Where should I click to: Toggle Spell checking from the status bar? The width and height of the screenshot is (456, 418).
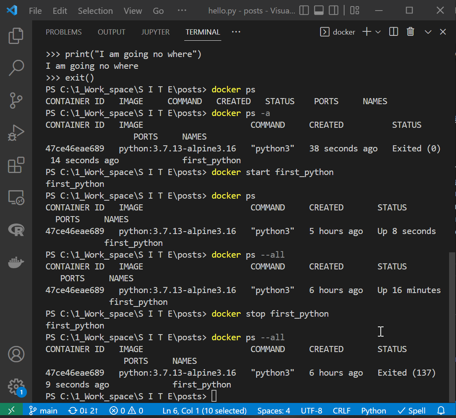411,410
